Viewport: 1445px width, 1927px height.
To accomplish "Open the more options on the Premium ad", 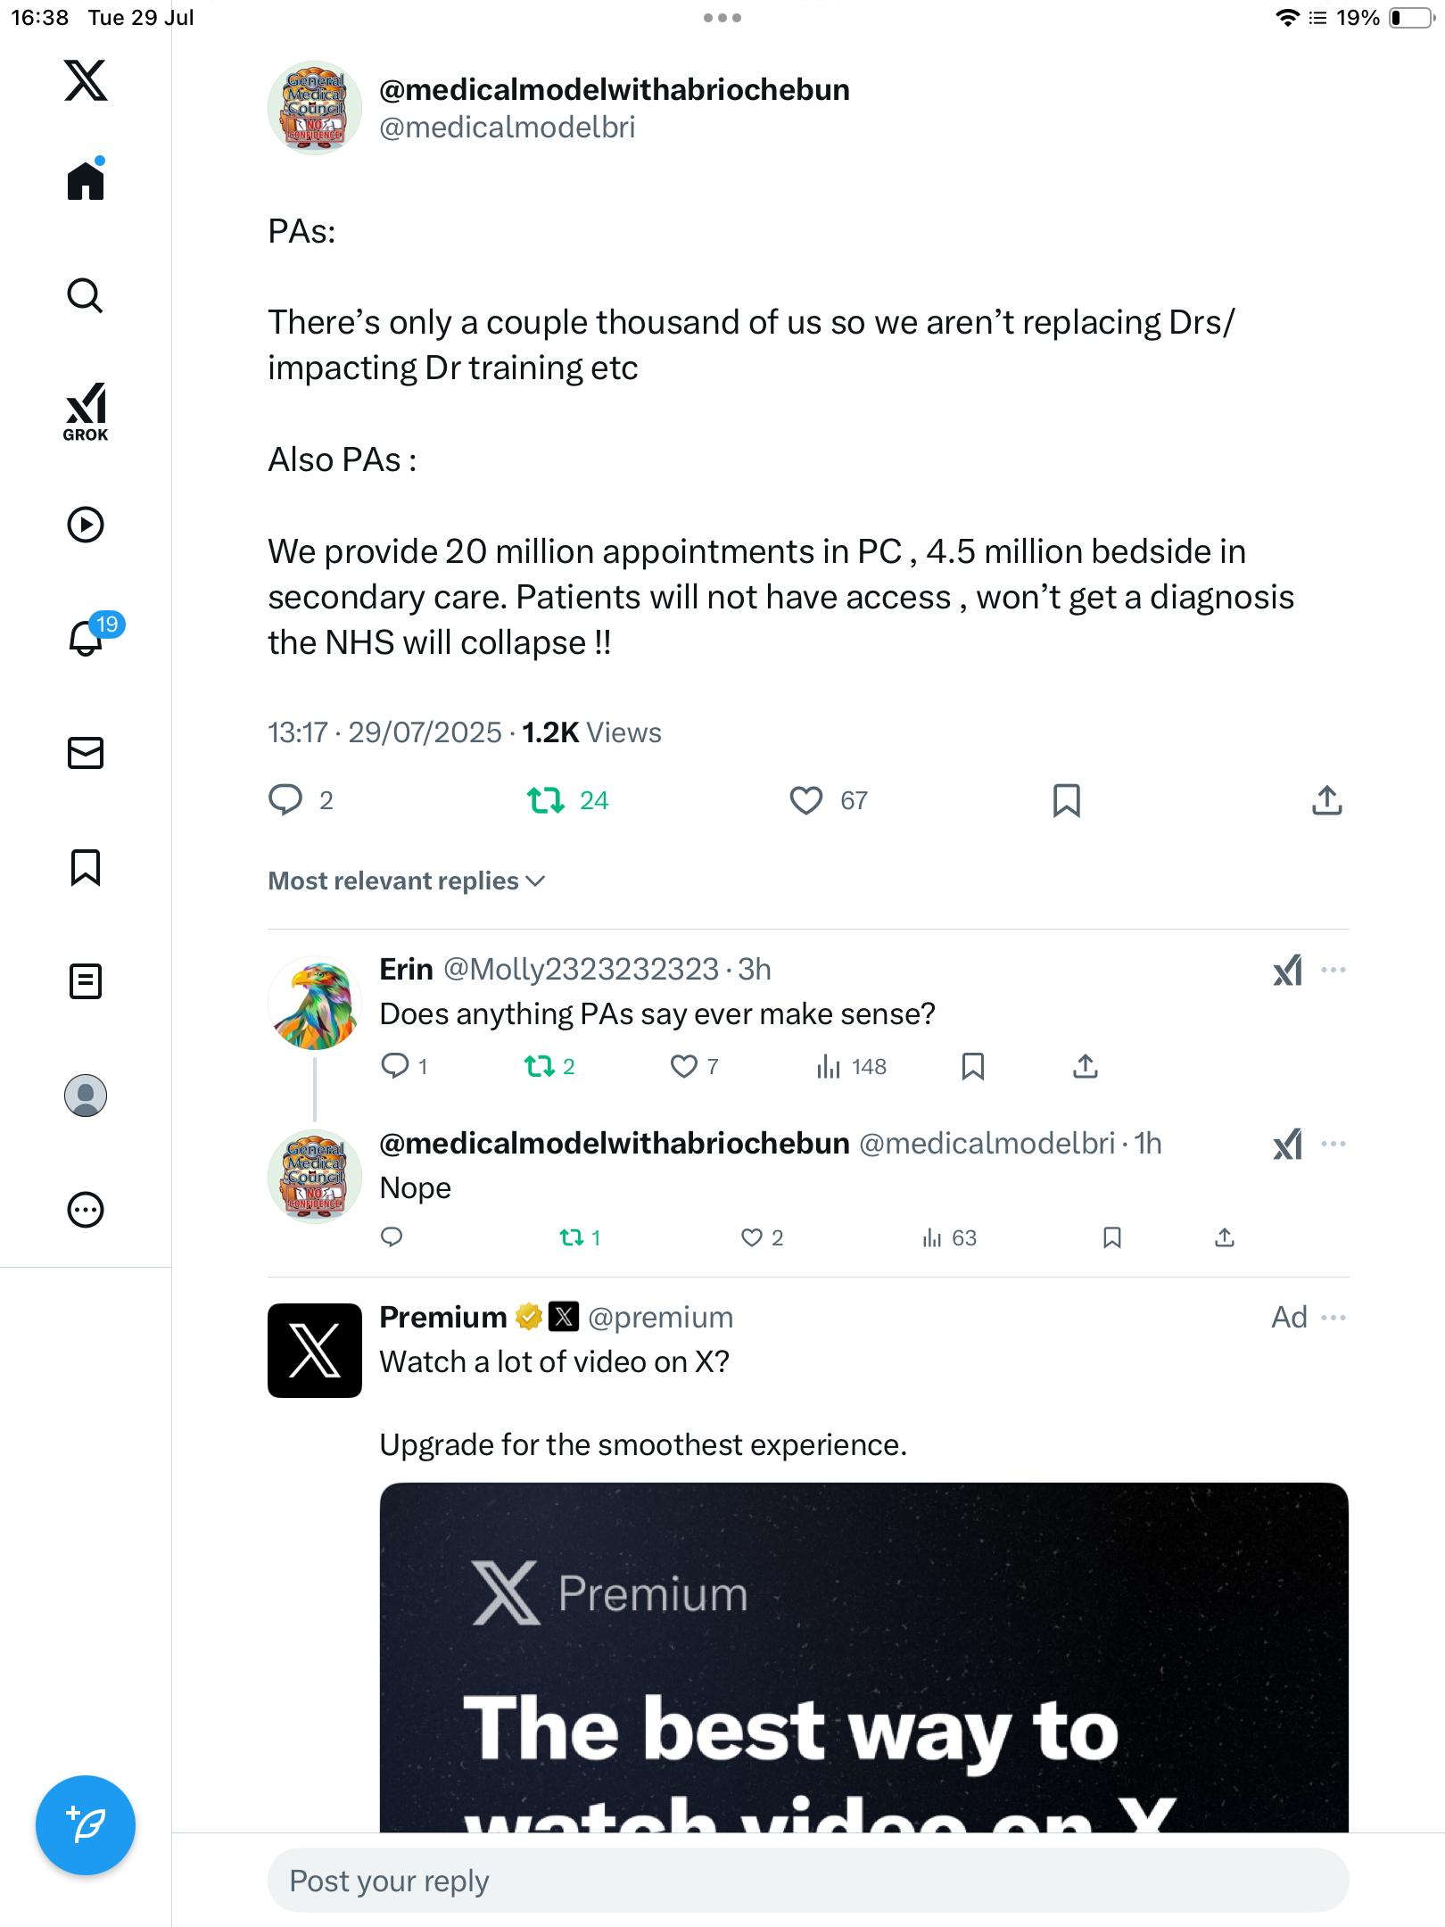I will click(x=1334, y=1318).
